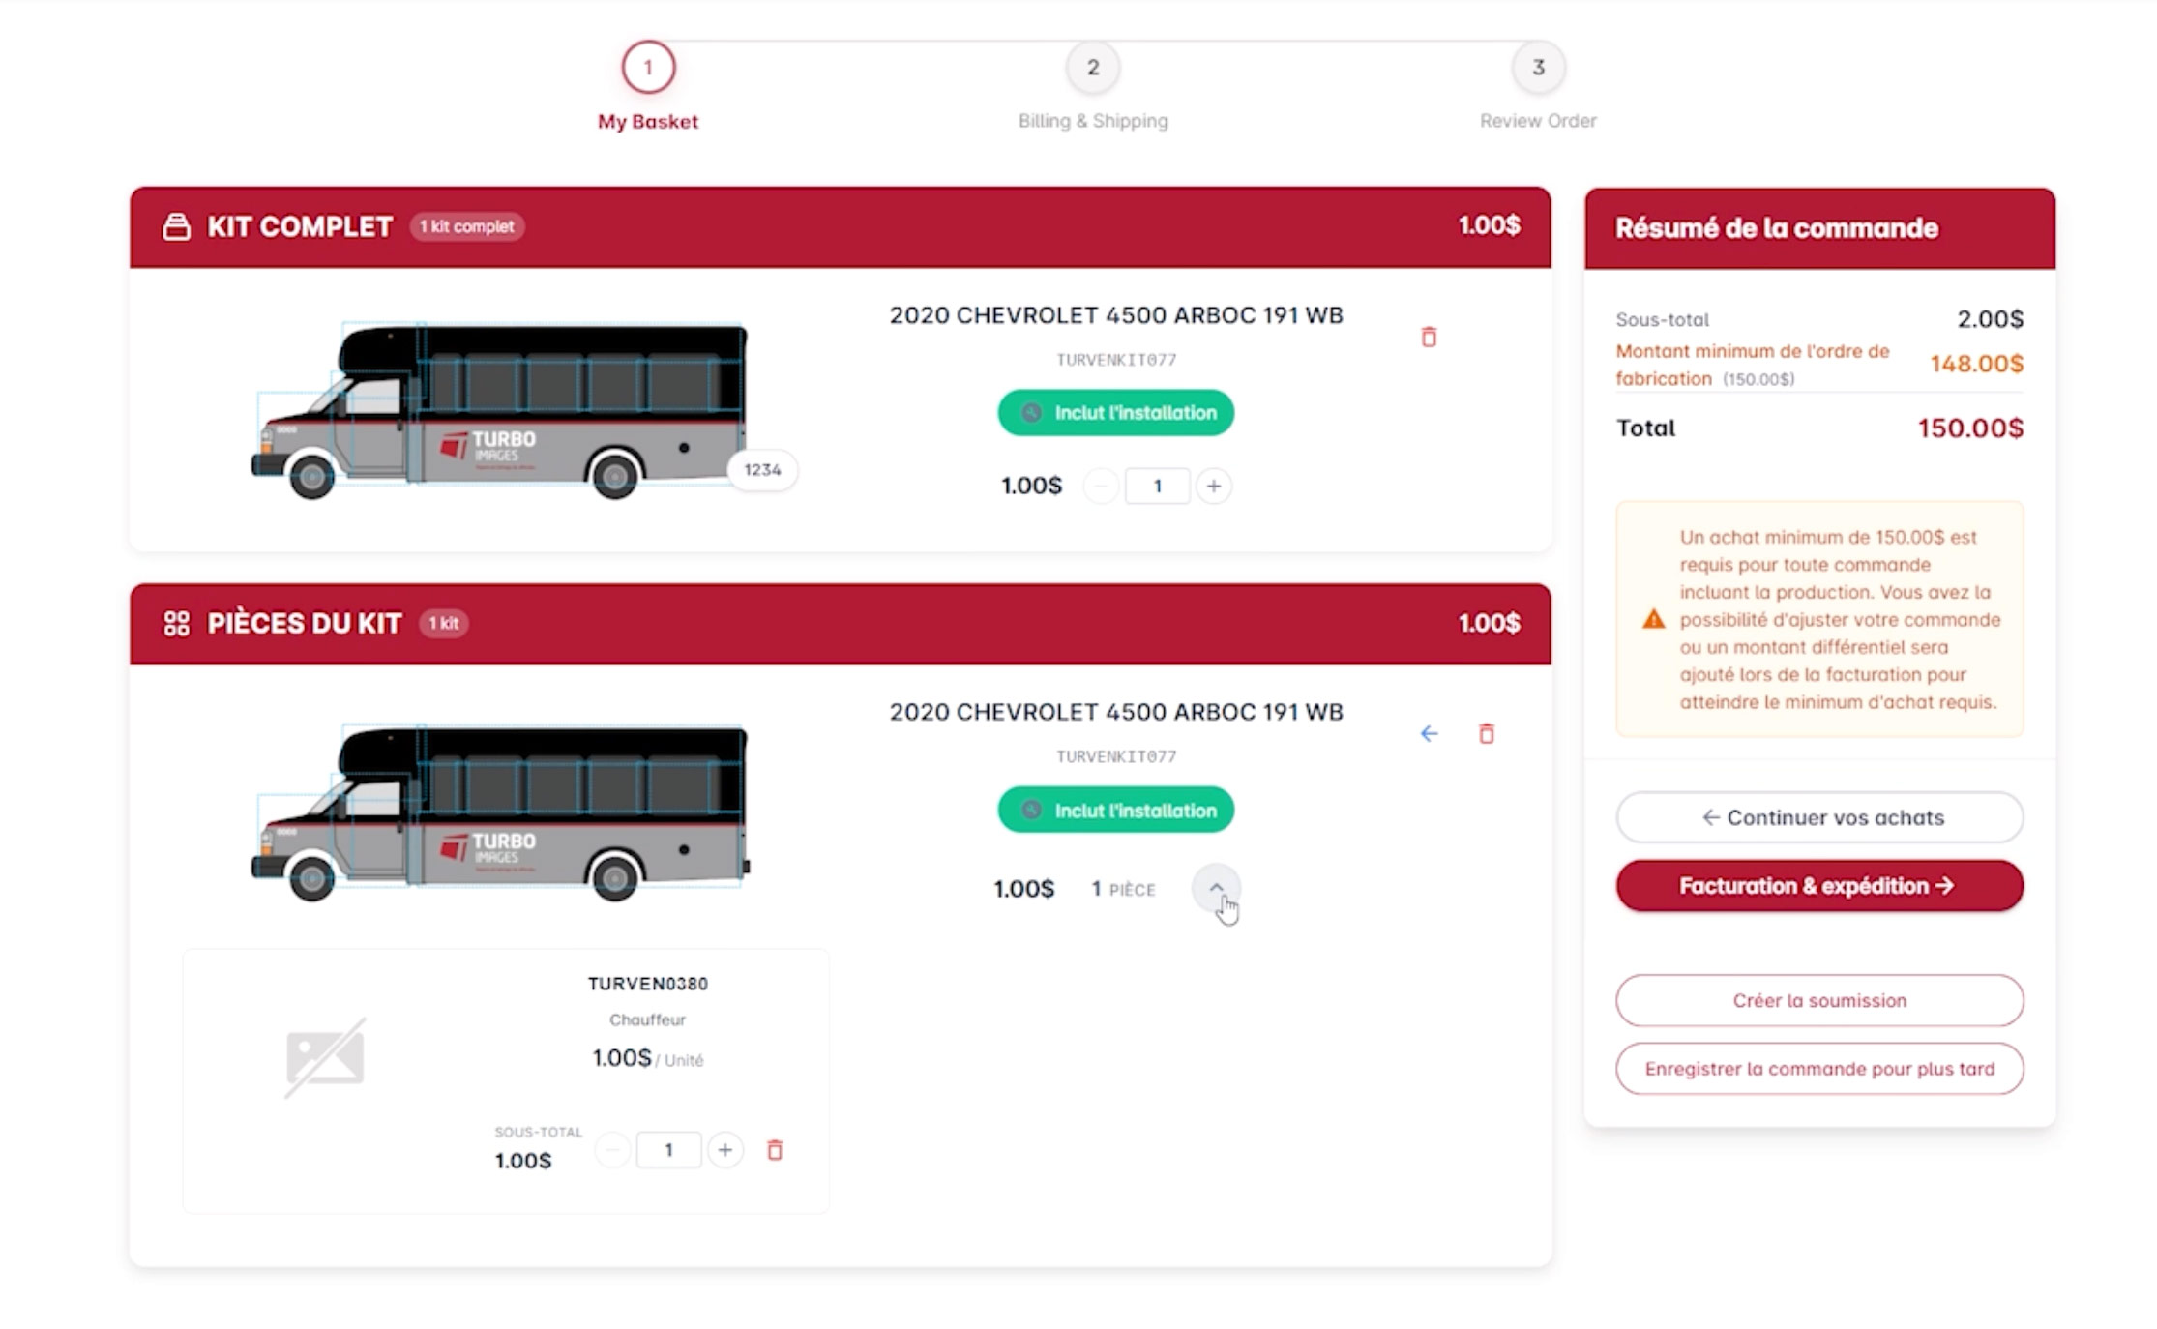Collapse the kit pieces list with the chevron

point(1216,888)
